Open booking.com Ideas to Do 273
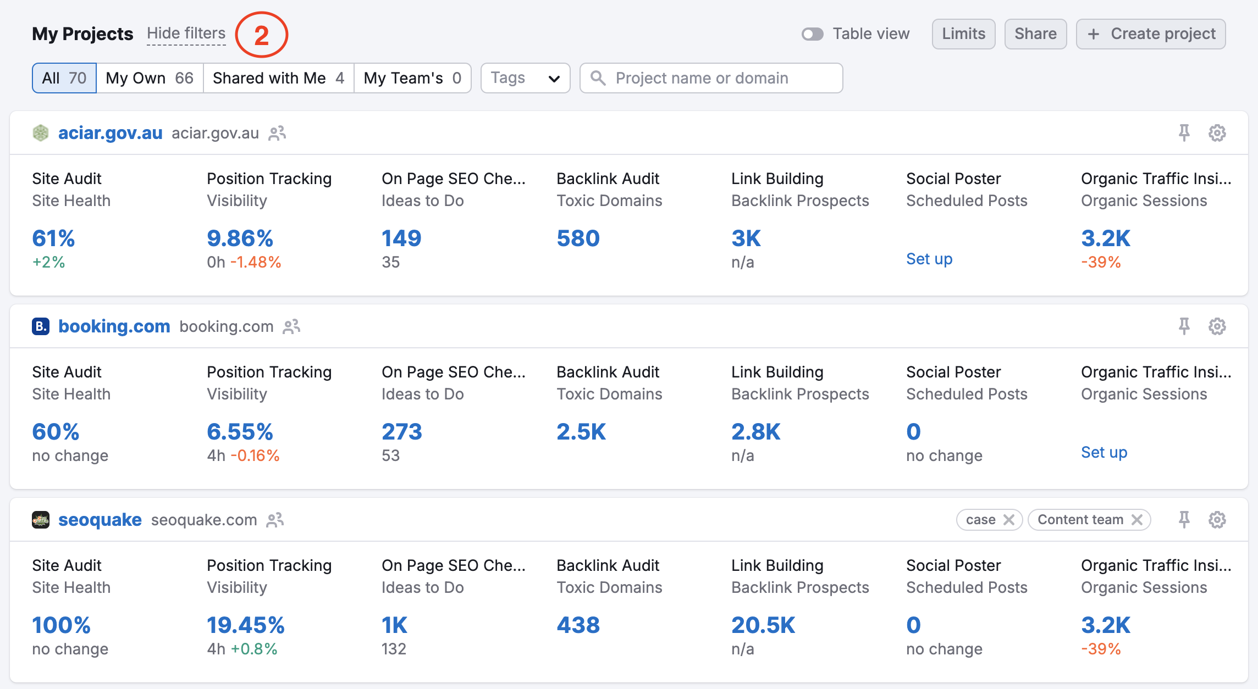 pos(402,432)
